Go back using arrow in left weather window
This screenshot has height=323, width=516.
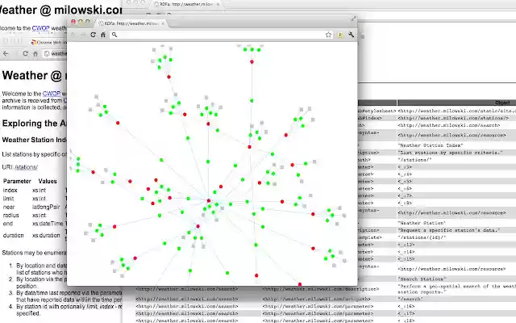[x=6, y=53]
